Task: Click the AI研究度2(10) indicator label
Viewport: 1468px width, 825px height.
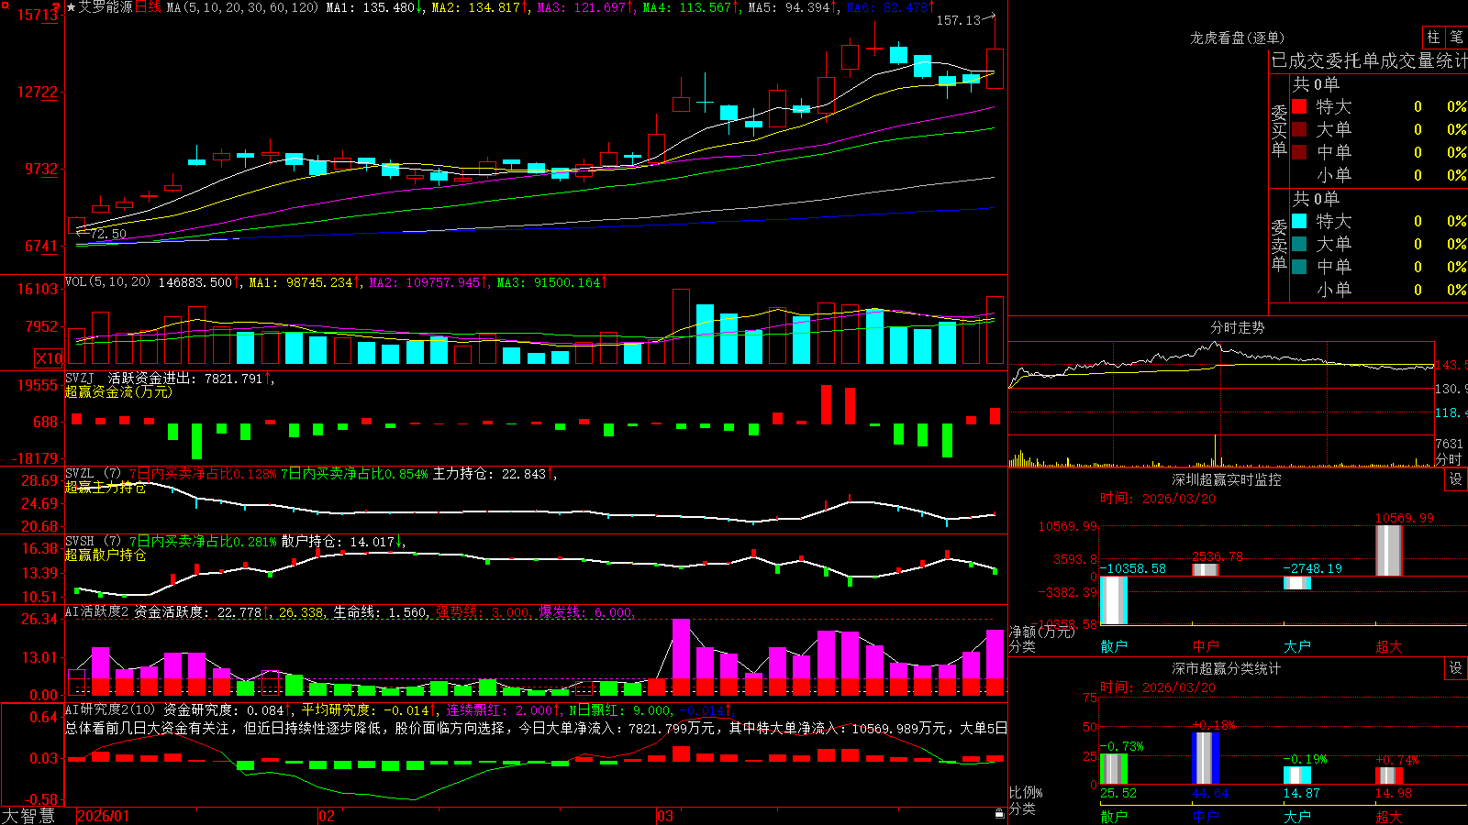Action: coord(111,709)
